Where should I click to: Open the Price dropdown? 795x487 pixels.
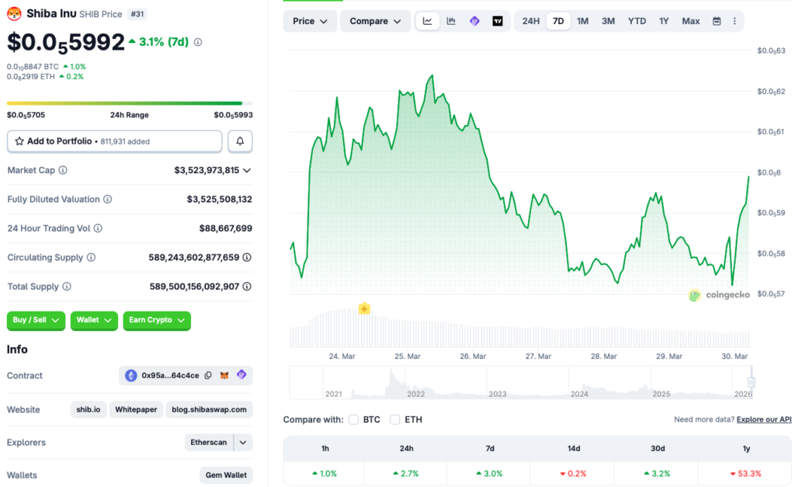(310, 21)
